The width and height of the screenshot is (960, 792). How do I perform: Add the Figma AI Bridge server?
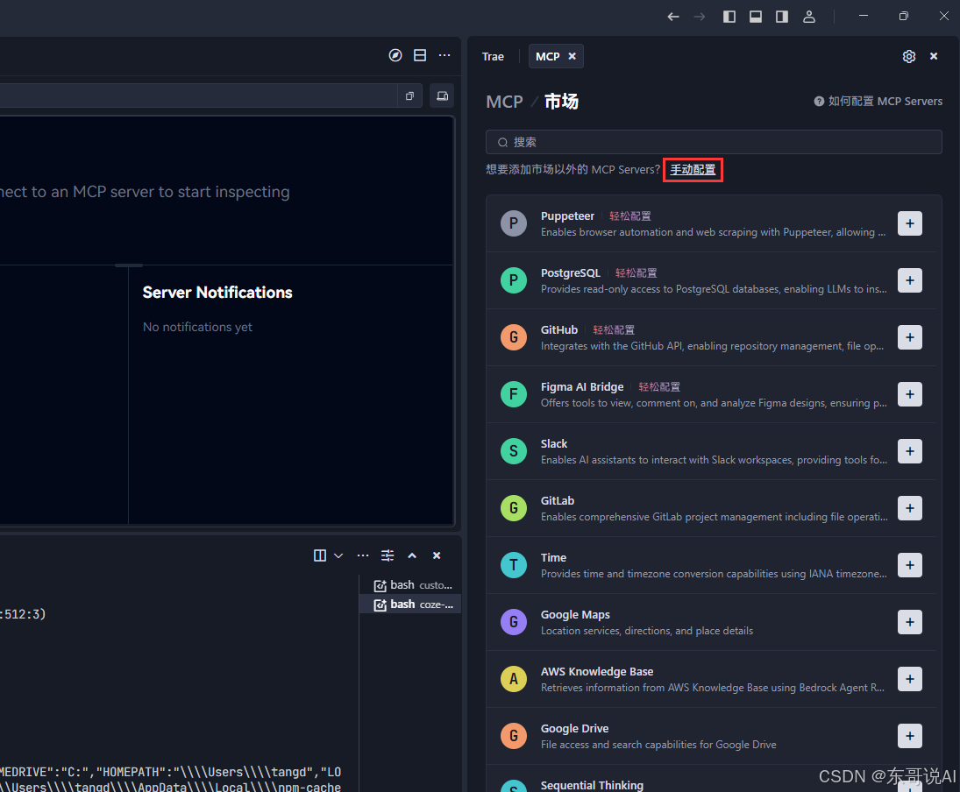[x=910, y=394]
